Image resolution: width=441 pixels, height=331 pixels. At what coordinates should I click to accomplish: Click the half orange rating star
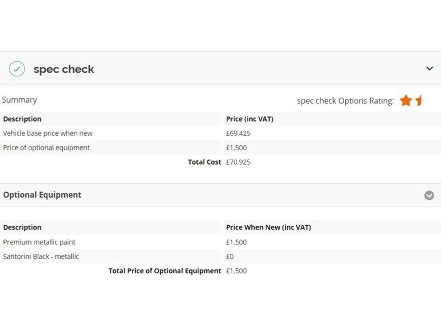419,101
